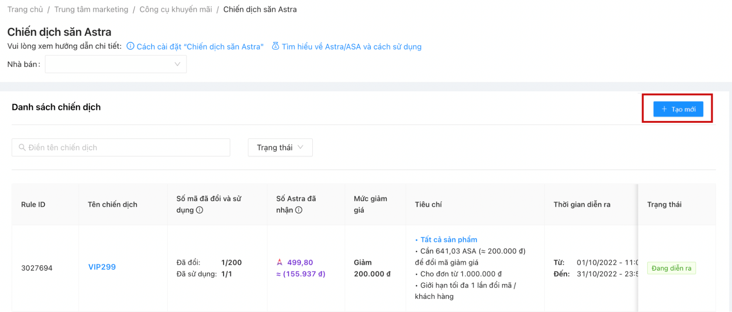This screenshot has width=732, height=312.
Task: Click the Astra logo icon next to 499,80
Action: pyautogui.click(x=280, y=262)
